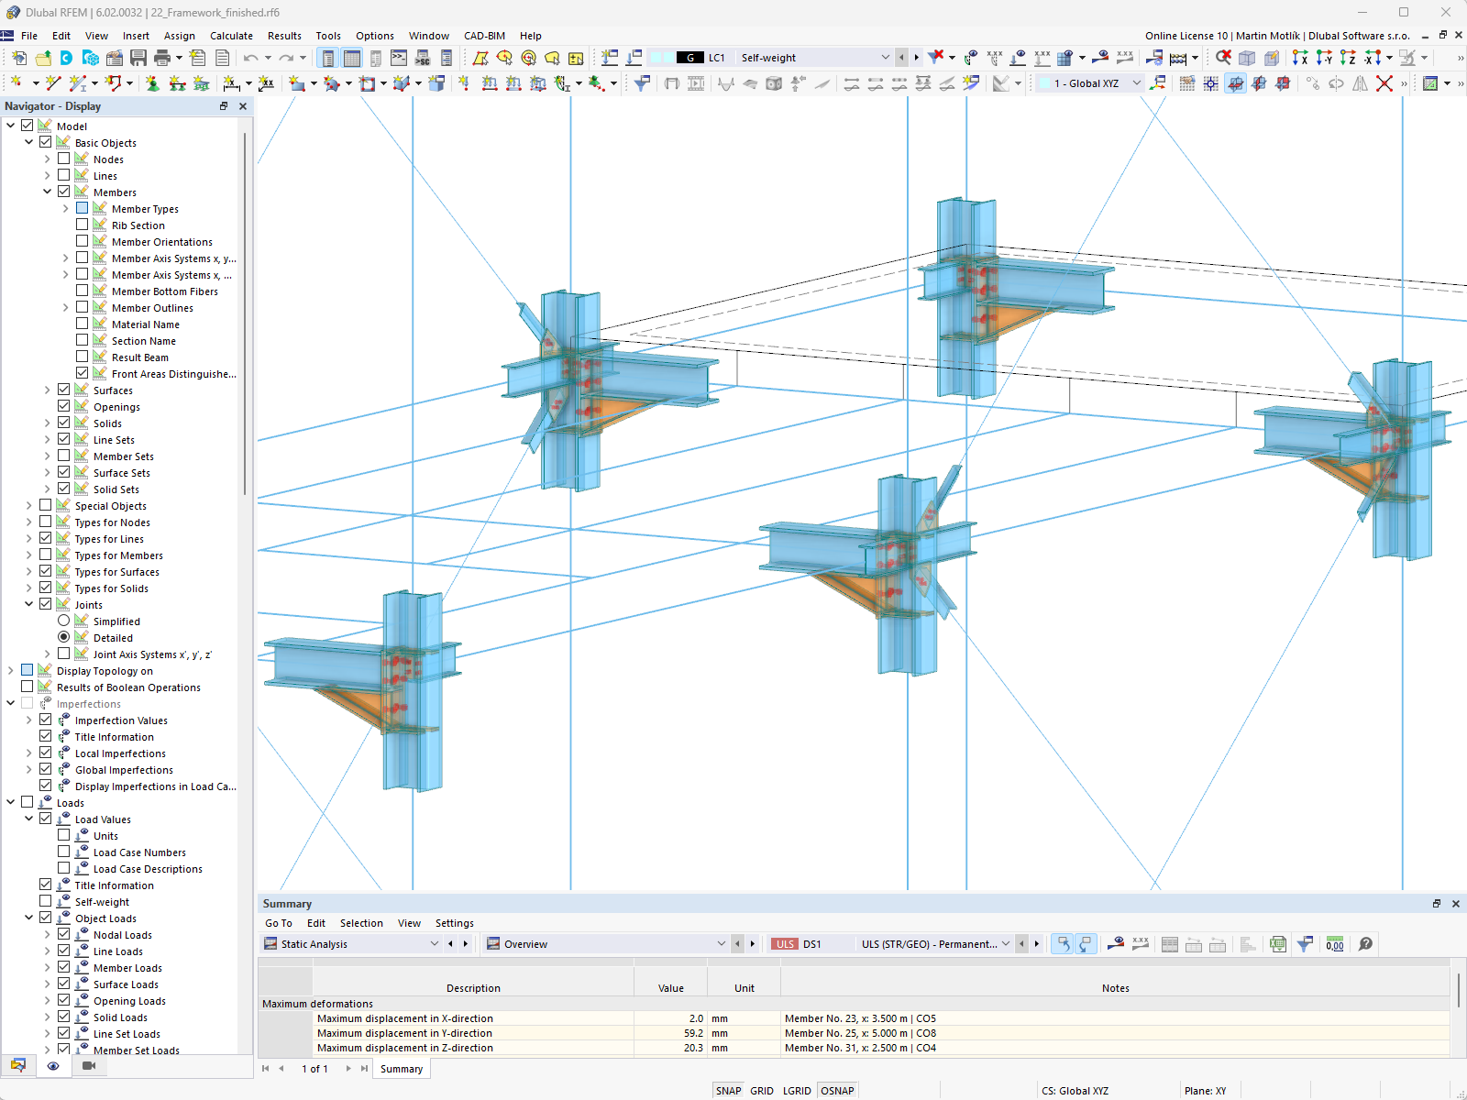This screenshot has height=1100, width=1467.
Task: Collapse the Basic Objects tree node
Action: (x=29, y=142)
